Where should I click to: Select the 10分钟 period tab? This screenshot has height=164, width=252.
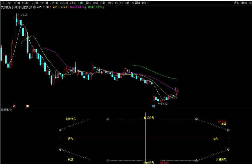pos(34,3)
